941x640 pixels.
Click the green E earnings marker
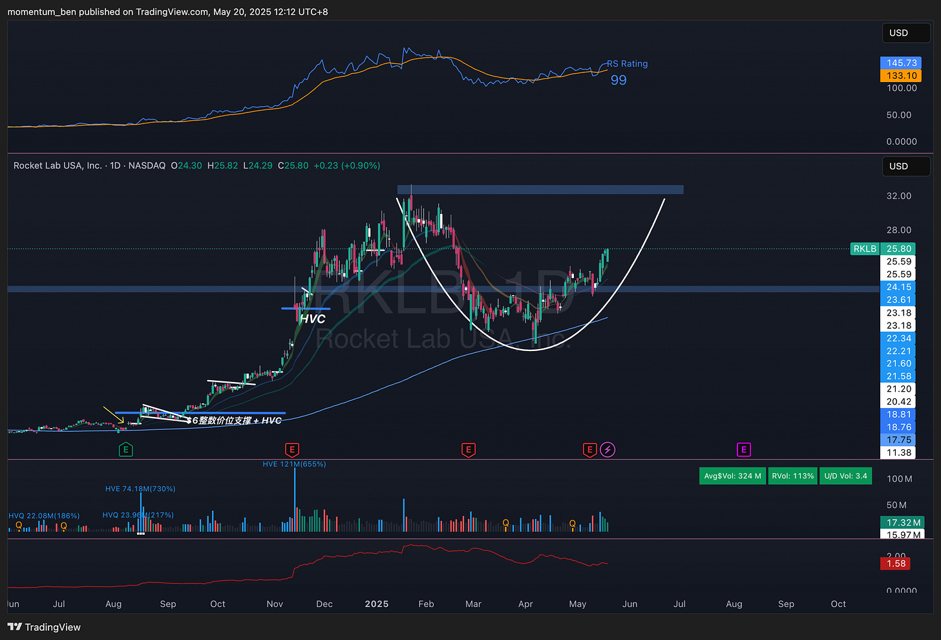pyautogui.click(x=126, y=450)
